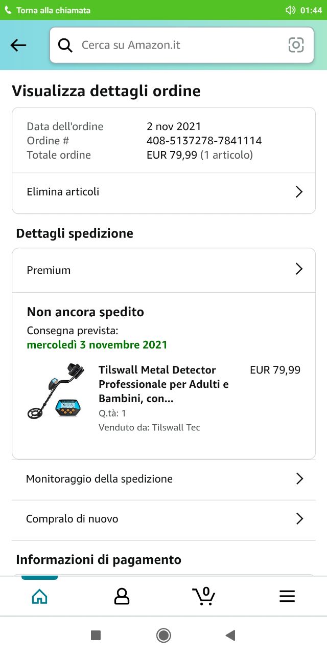This screenshot has width=327, height=655.
Task: Tap the phone icon in status bar
Action: 8,10
